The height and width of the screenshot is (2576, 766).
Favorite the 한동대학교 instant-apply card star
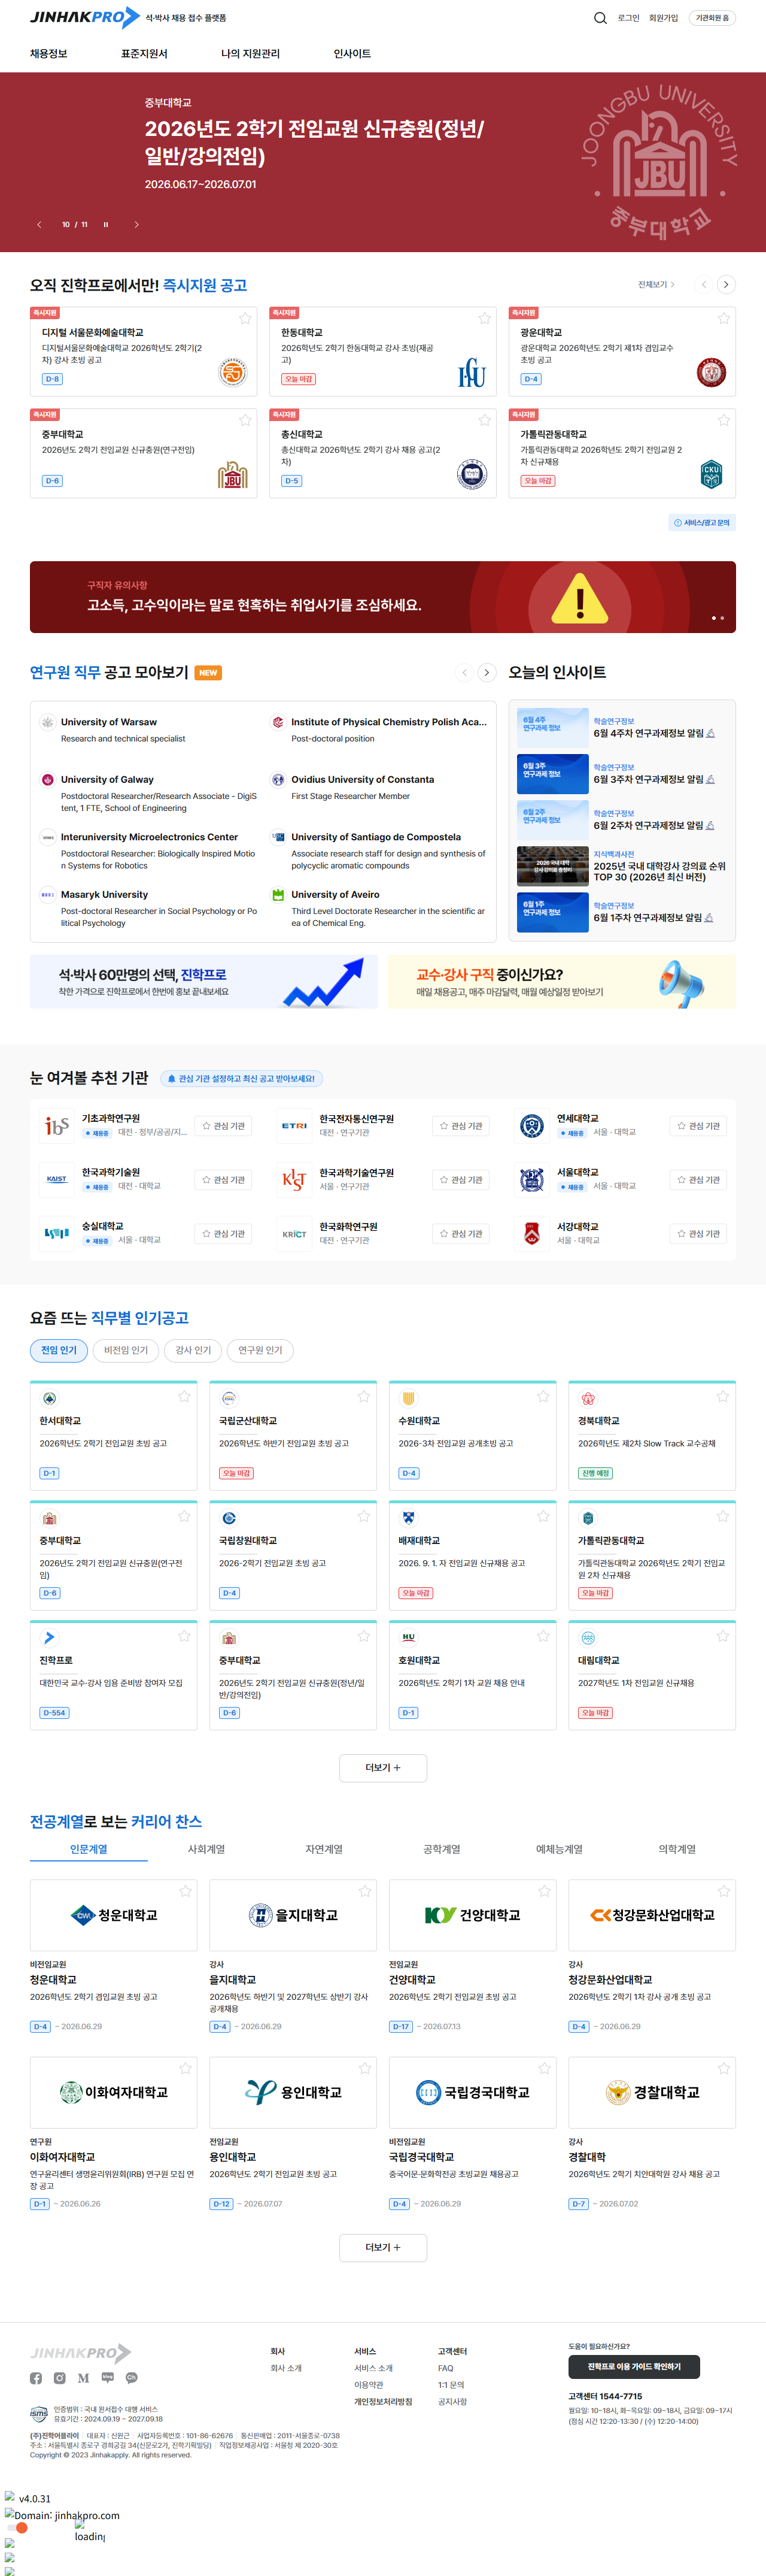point(484,318)
